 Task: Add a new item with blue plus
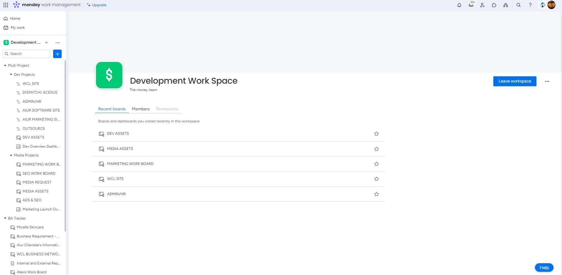[58, 54]
